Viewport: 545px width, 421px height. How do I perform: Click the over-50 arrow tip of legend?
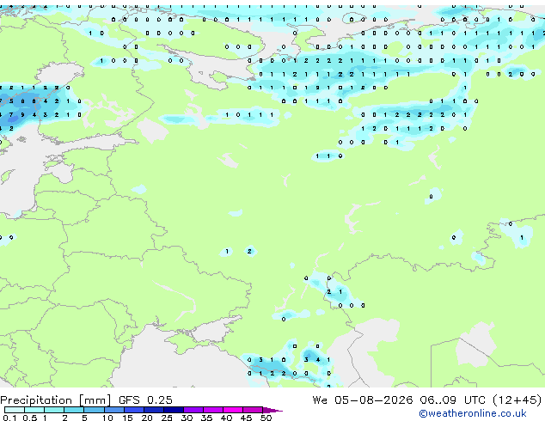point(272,410)
